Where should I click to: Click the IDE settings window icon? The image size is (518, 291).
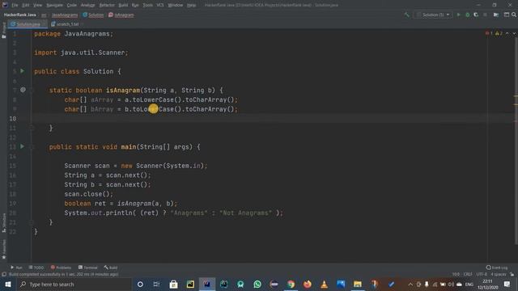click(507, 15)
